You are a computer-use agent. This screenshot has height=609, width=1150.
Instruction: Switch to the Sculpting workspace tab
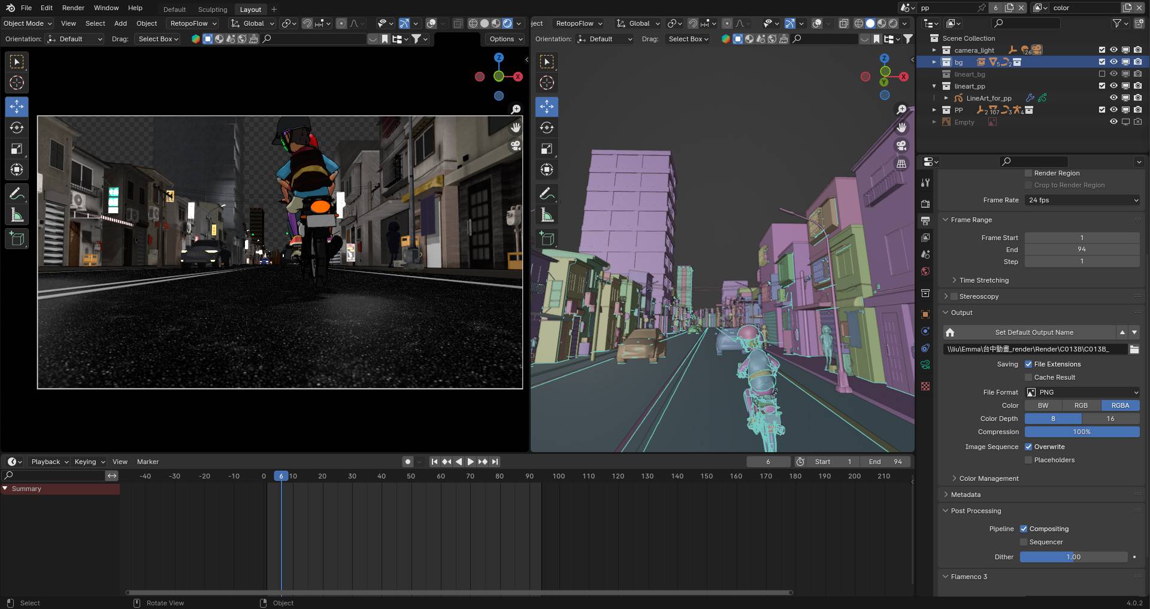tap(213, 9)
